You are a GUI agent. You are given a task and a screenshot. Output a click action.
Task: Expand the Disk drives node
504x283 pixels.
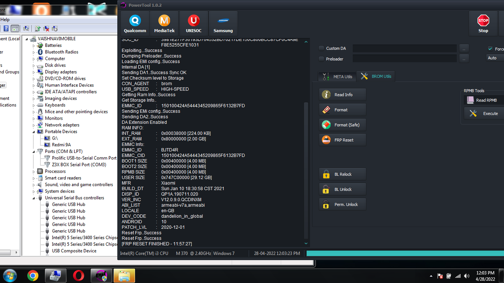(x=34, y=65)
